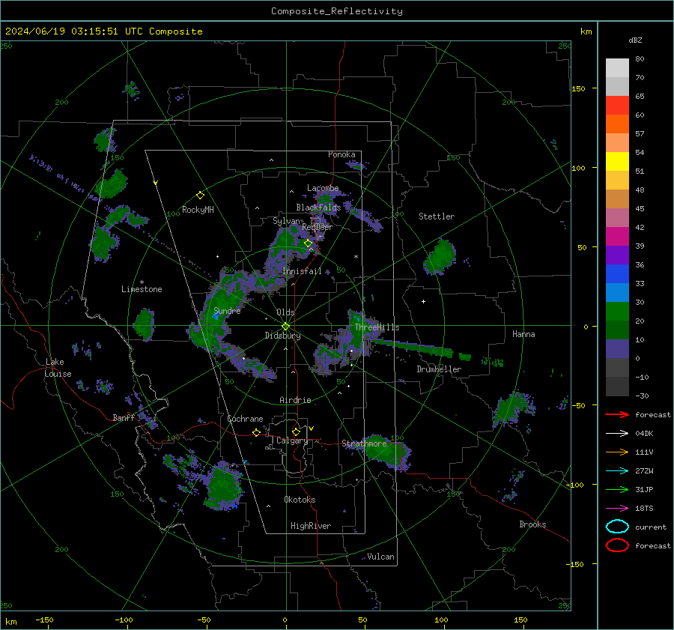The image size is (674, 630).
Task: Click the yellow diamond marker near RockyMH
Action: [200, 196]
